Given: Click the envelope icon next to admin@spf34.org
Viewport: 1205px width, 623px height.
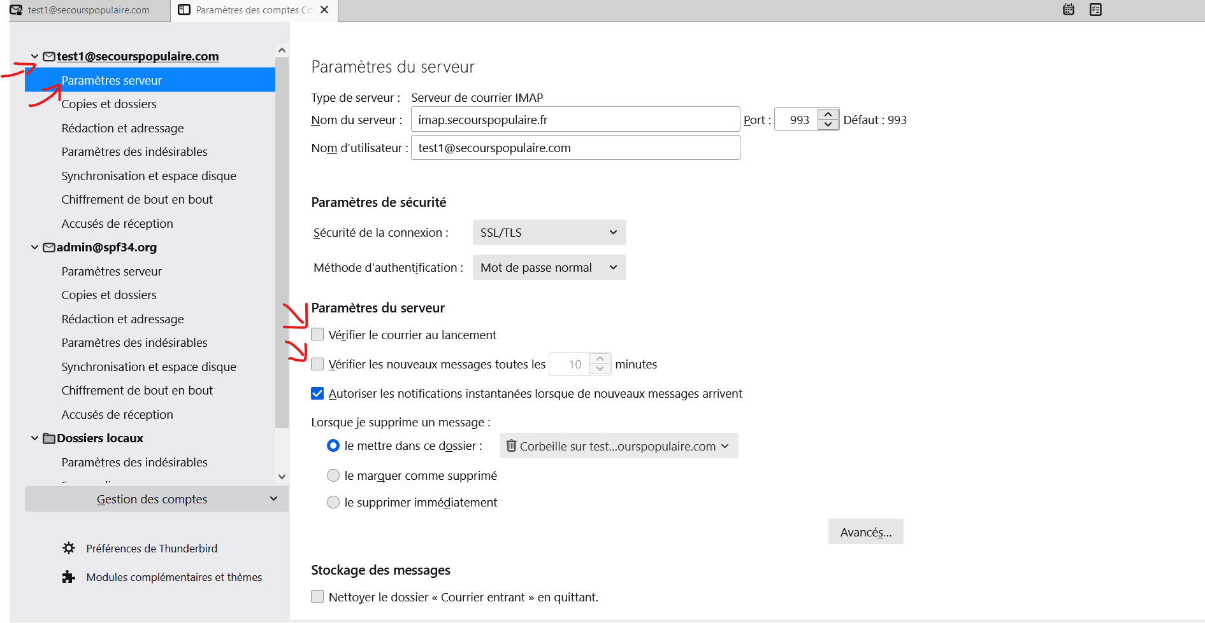Looking at the screenshot, I should (x=49, y=248).
